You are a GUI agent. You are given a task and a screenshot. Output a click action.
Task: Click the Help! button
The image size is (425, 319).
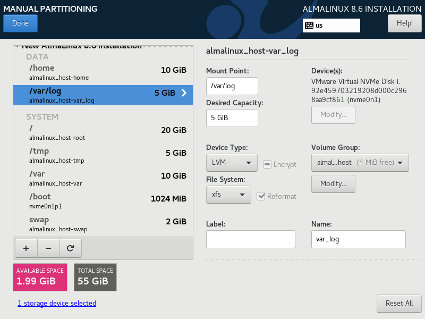tap(405, 23)
